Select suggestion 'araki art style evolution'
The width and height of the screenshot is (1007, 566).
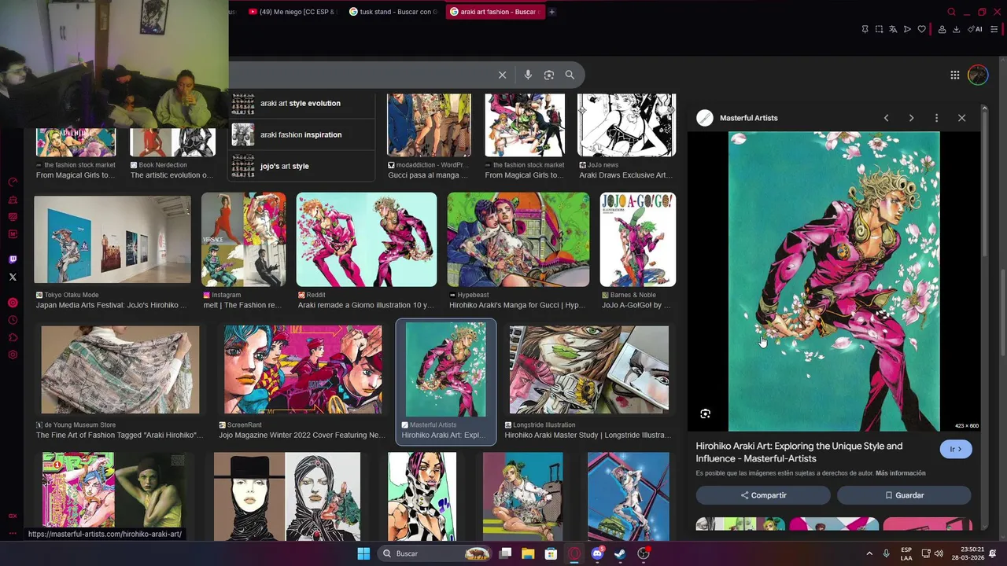301,103
